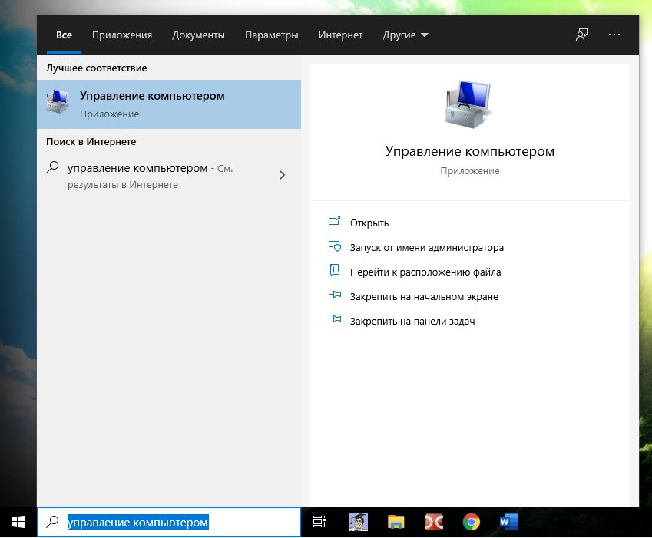Launch the red DC app in taskbar
This screenshot has width=652, height=538.
coord(434,522)
